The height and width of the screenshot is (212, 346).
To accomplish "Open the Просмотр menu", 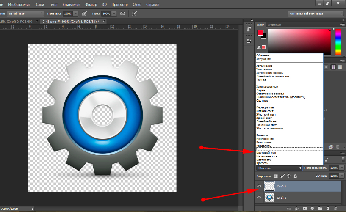I will pyautogui.click(x=119, y=4).
